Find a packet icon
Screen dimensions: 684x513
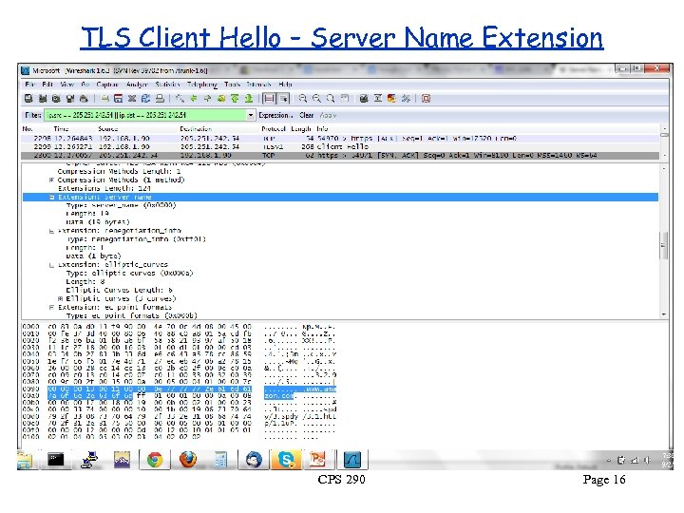[180, 99]
